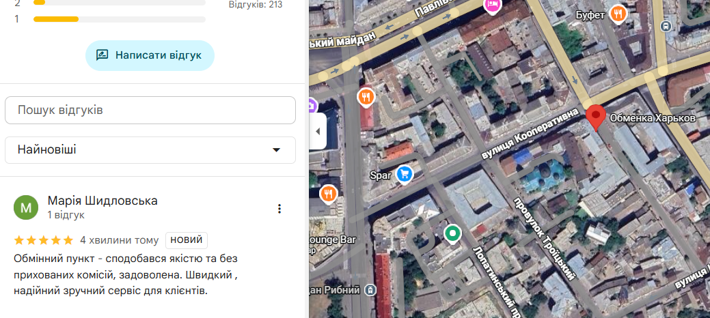Click the Буфет label on the map

pyautogui.click(x=590, y=16)
